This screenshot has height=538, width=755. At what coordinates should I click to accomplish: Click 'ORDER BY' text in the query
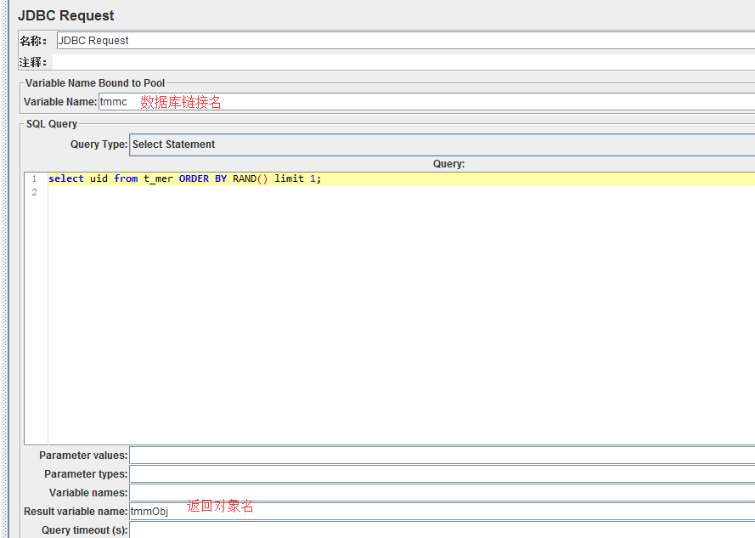tap(203, 178)
